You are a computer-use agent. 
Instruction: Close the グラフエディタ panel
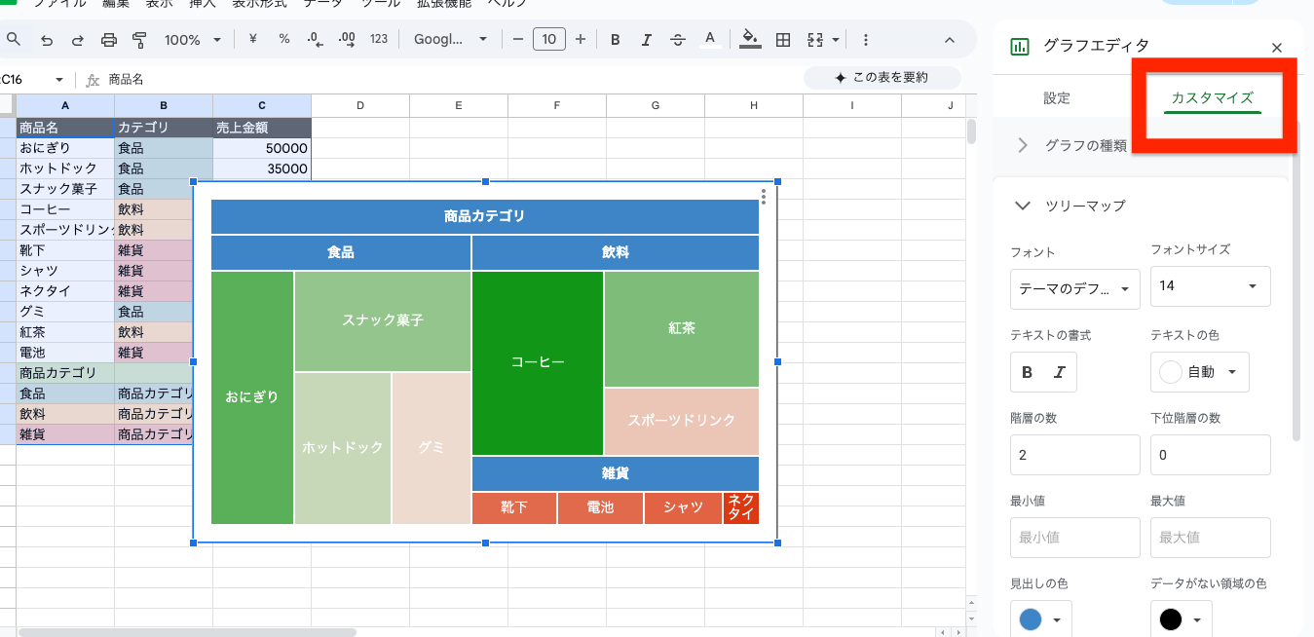pos(1277,48)
